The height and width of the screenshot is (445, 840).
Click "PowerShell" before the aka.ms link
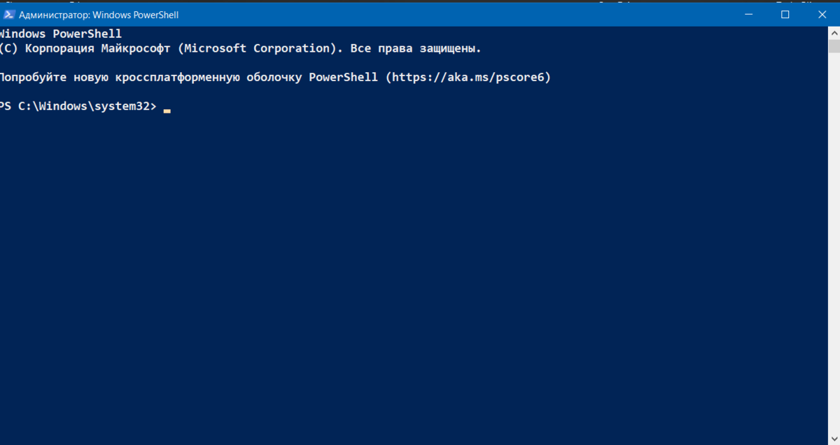344,78
